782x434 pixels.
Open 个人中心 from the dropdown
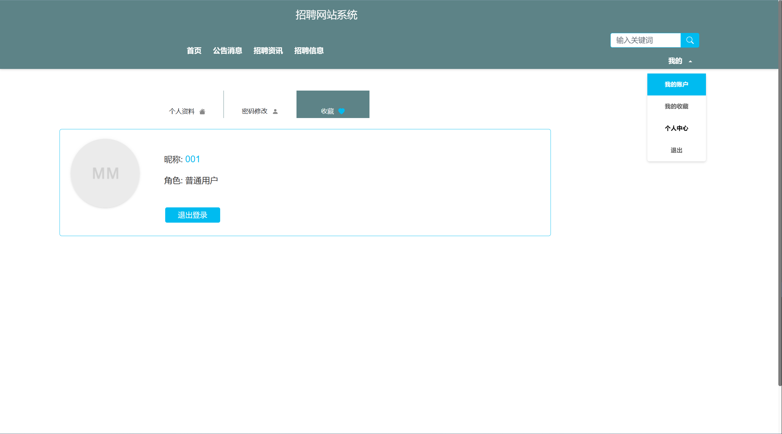click(x=676, y=128)
